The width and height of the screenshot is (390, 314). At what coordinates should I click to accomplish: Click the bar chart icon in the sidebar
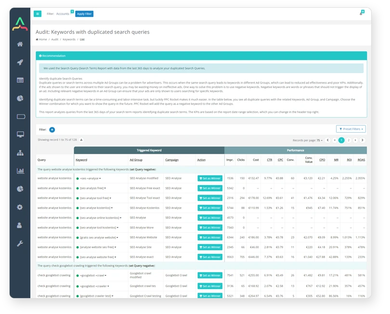pos(20,170)
